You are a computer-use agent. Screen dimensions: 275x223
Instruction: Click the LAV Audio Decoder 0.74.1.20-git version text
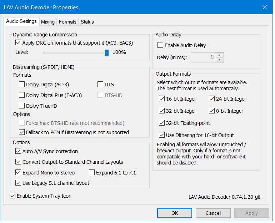tap(225, 197)
